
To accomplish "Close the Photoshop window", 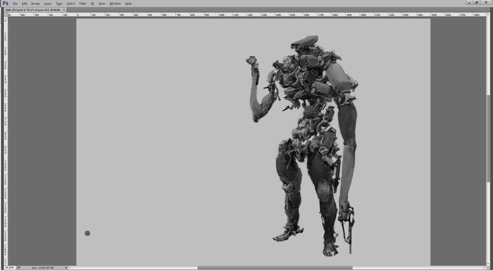I will point(486,2).
